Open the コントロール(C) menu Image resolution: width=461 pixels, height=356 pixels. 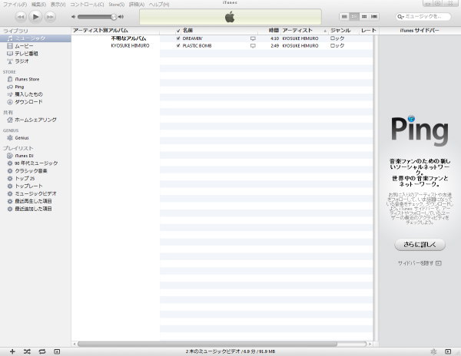tap(87, 5)
